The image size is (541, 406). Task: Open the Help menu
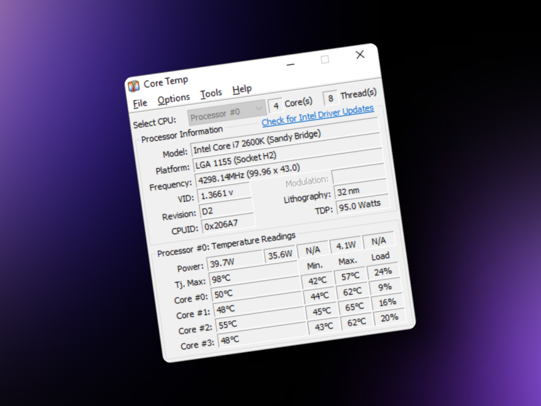point(242,89)
